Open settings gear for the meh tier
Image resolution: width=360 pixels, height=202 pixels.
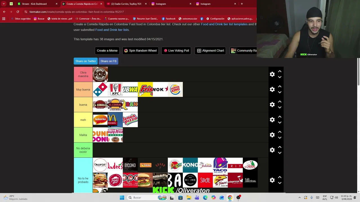coord(272,120)
